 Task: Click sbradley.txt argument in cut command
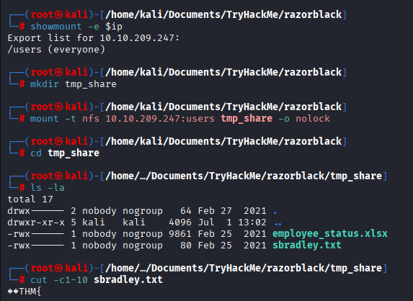pyautogui.click(x=128, y=279)
